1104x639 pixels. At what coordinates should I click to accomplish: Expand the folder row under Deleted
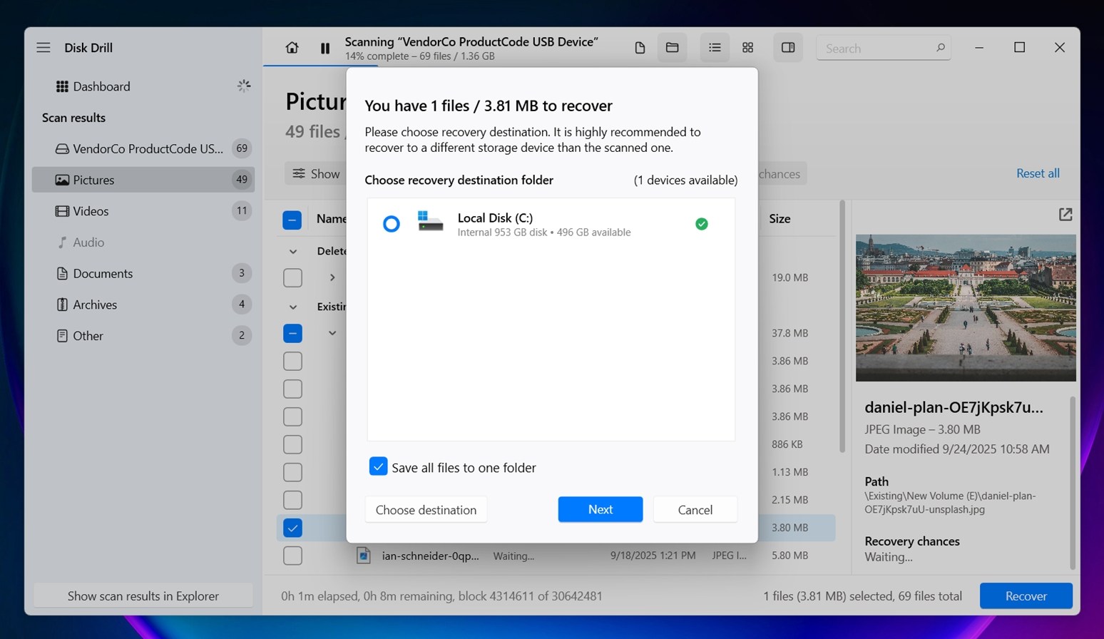332,277
